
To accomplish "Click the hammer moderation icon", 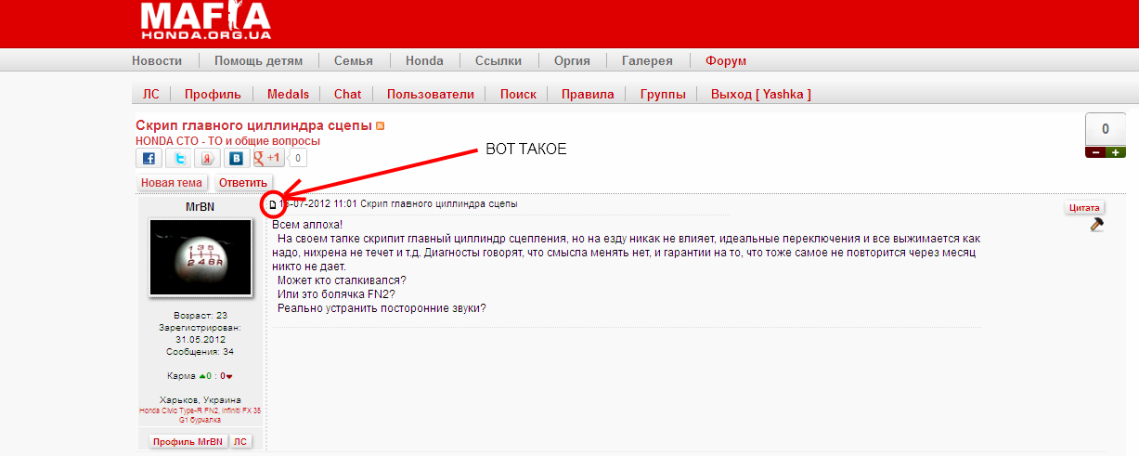I will (x=1096, y=224).
